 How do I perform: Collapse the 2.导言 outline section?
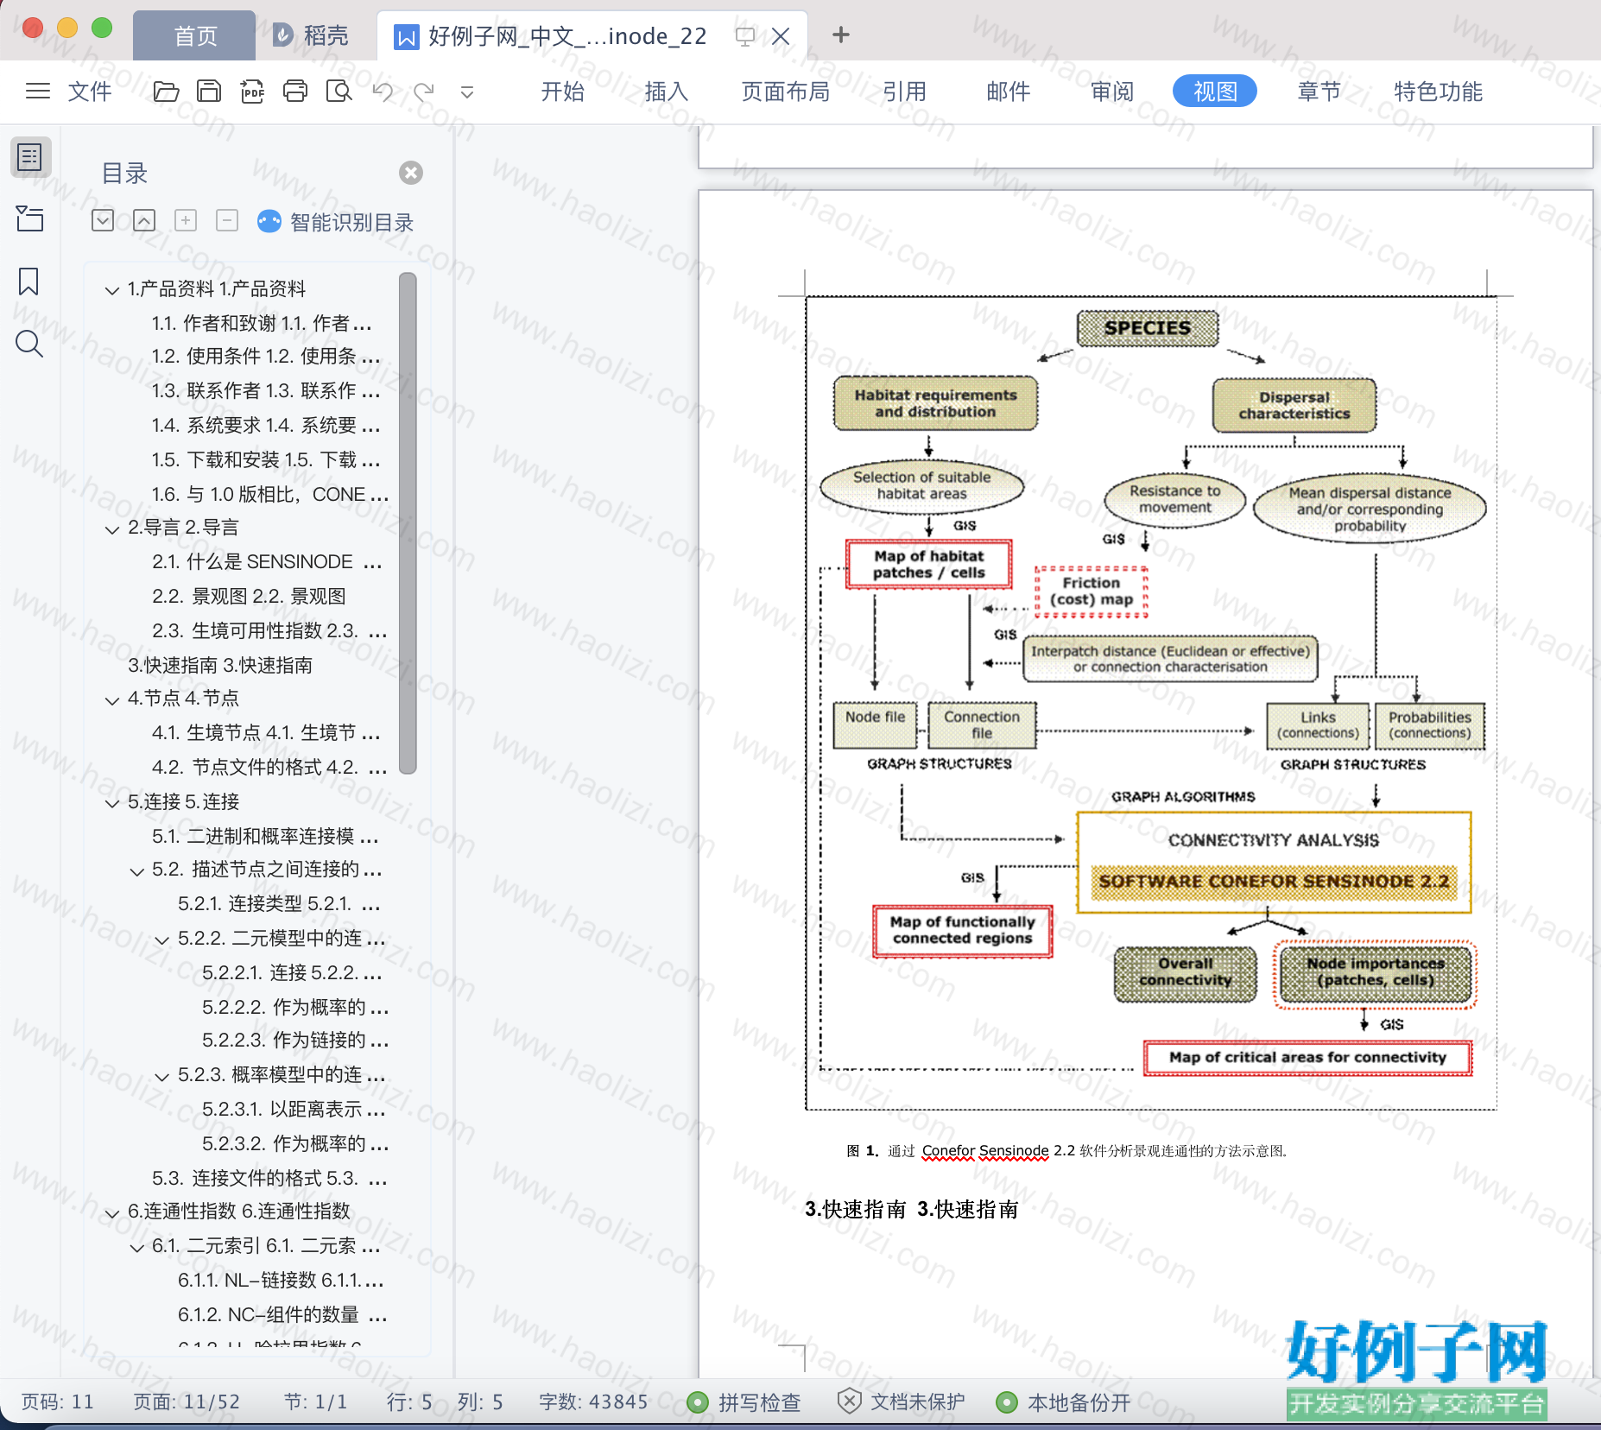tap(111, 528)
